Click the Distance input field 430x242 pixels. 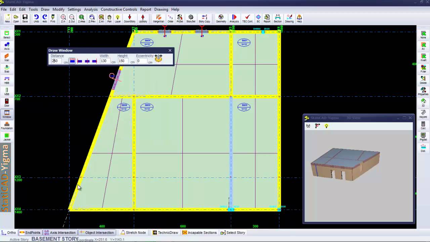(x=57, y=61)
